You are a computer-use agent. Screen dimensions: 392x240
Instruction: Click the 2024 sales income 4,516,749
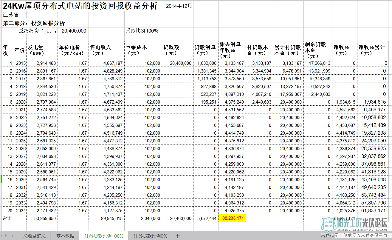click(x=106, y=133)
